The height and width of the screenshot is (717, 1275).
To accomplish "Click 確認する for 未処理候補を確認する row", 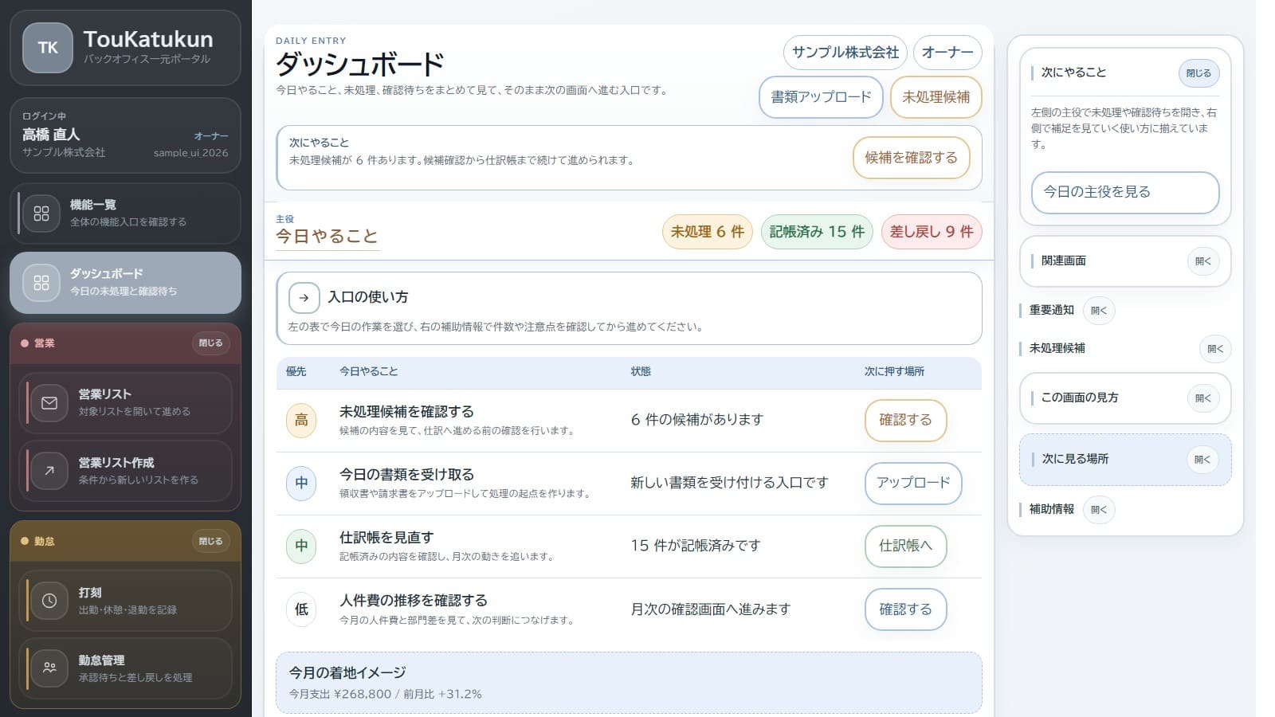I will pyautogui.click(x=905, y=420).
